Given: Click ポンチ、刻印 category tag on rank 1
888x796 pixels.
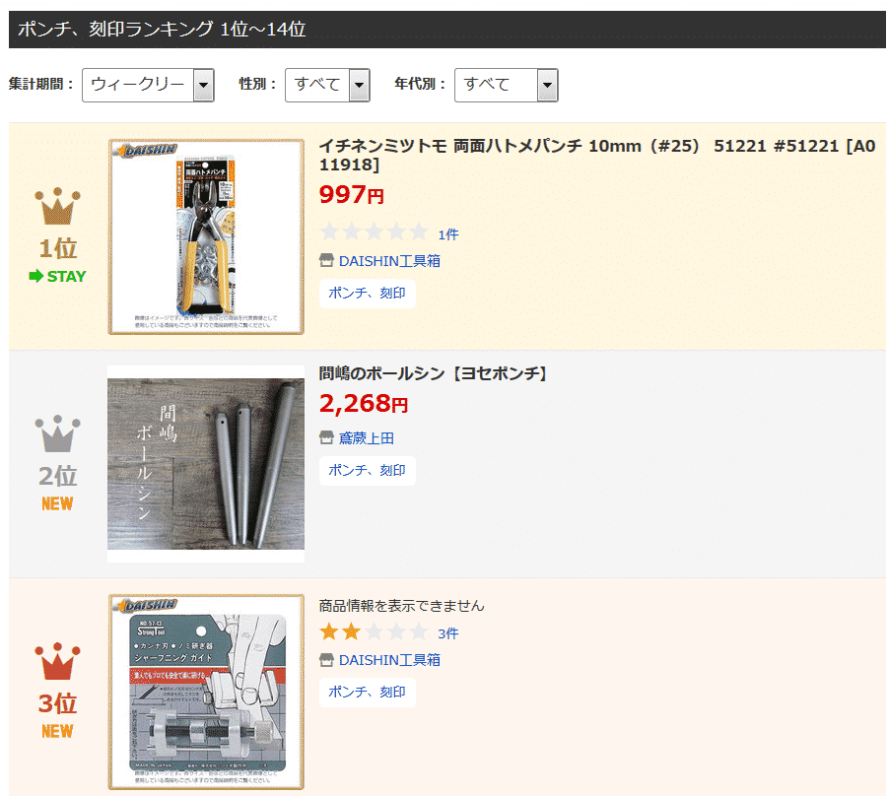Looking at the screenshot, I should coord(367,294).
